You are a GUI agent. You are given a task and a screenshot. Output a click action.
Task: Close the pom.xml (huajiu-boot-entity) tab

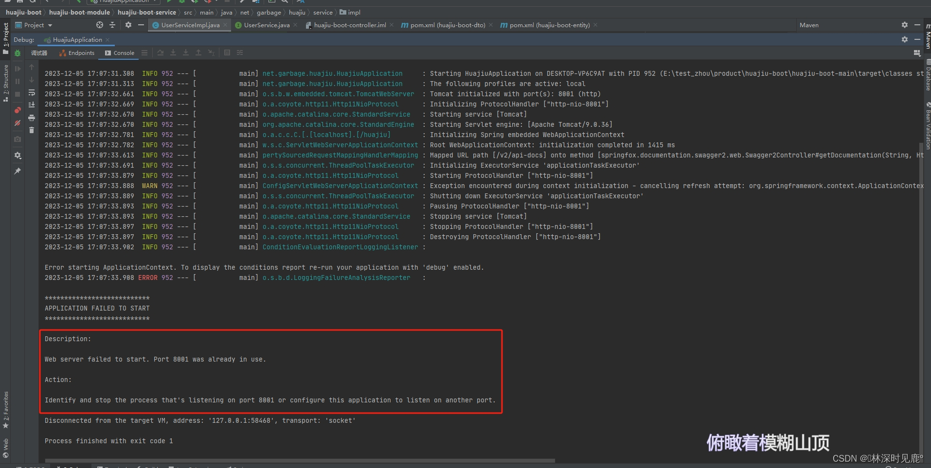pyautogui.click(x=595, y=25)
